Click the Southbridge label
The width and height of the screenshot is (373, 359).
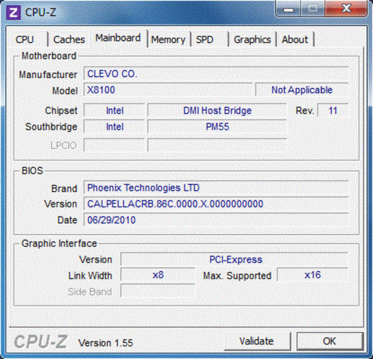(x=51, y=127)
